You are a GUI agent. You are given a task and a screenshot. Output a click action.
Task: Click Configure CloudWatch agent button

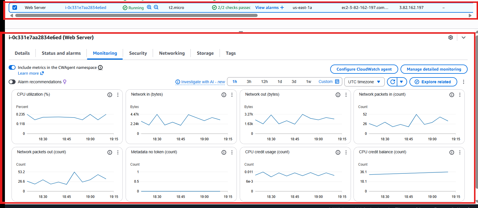pos(364,69)
